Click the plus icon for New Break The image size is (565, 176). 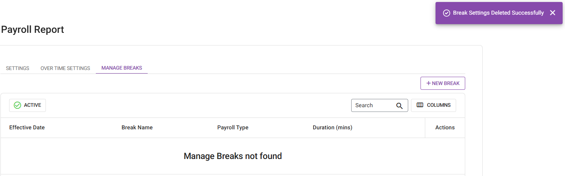coord(428,83)
